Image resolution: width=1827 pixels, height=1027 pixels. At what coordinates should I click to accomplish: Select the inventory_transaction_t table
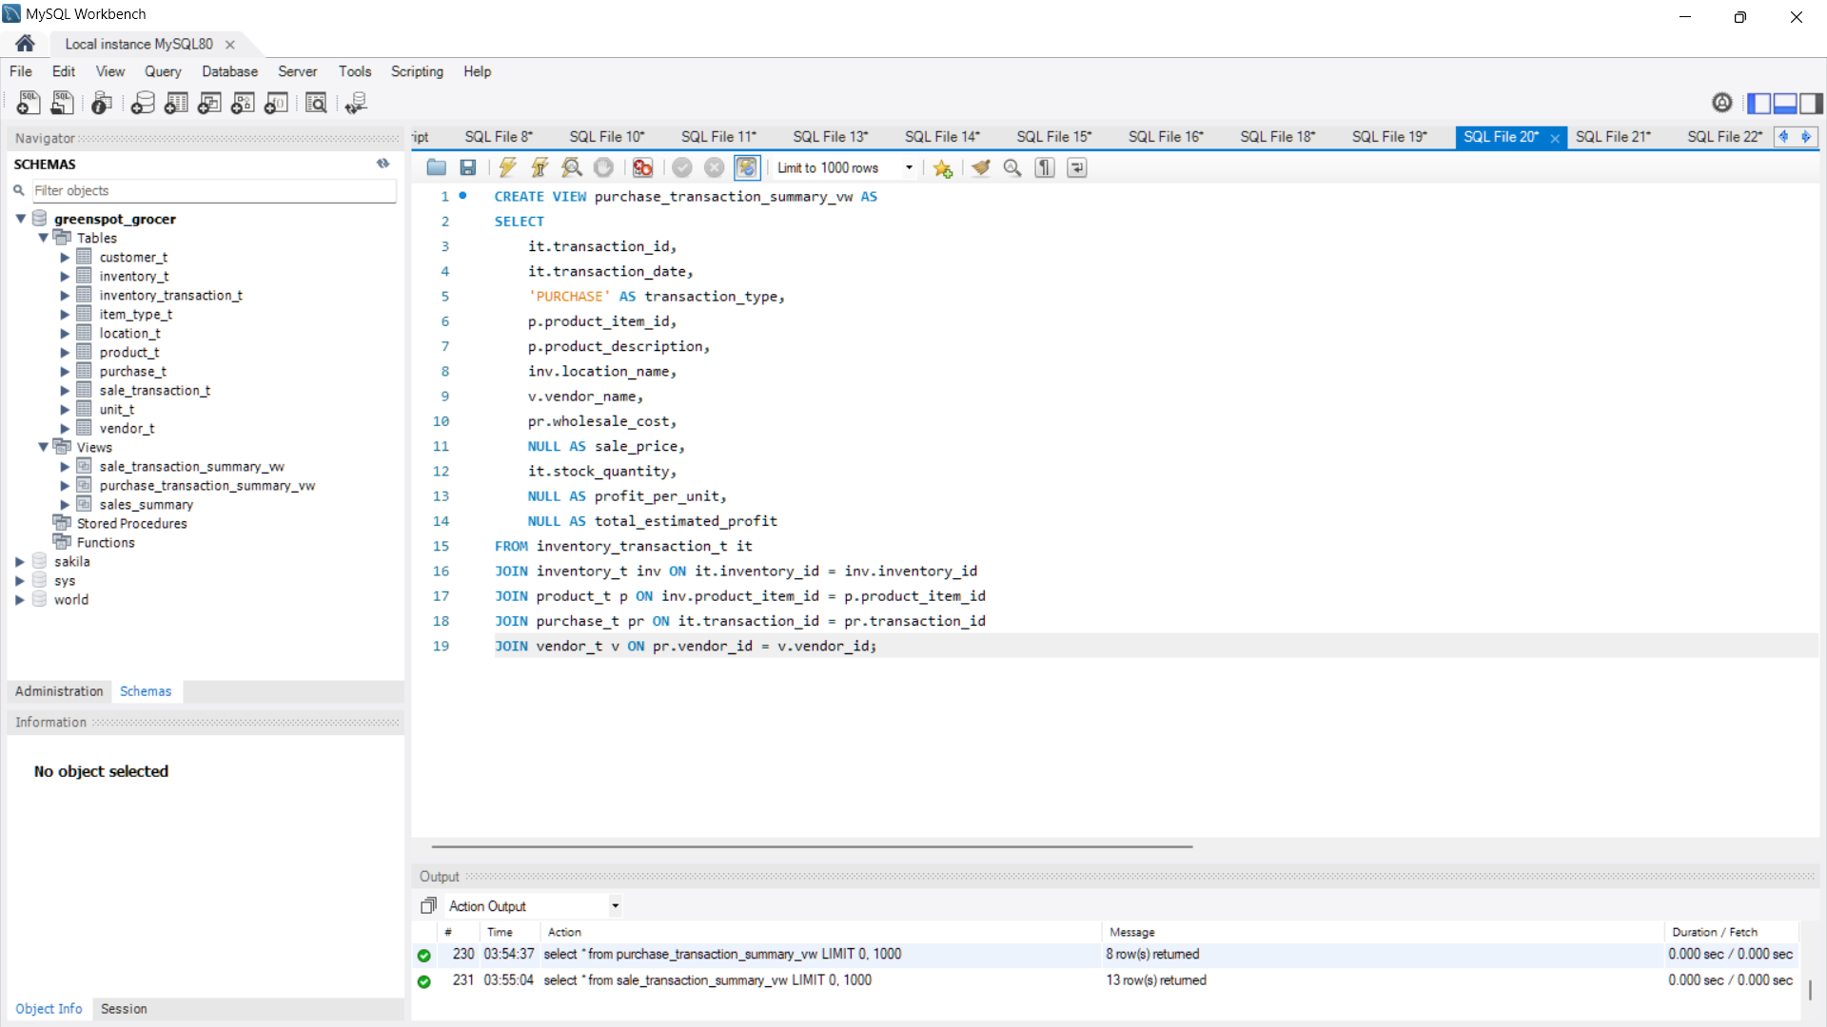tap(170, 295)
